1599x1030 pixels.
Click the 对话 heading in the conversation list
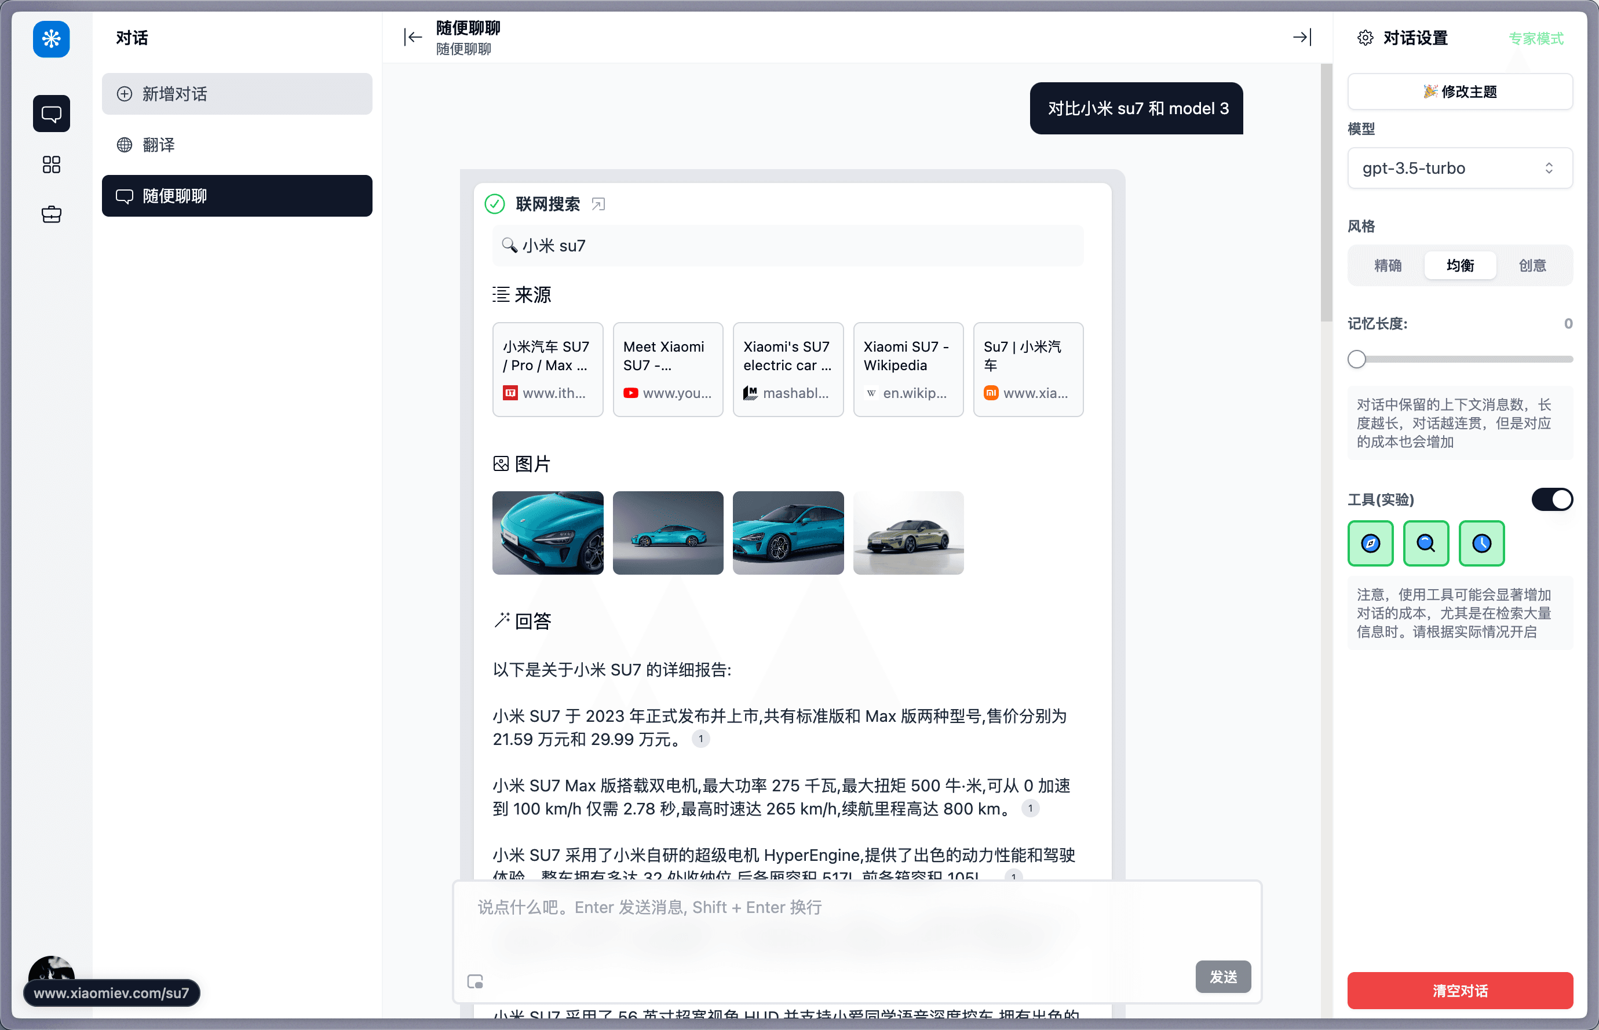click(x=132, y=38)
